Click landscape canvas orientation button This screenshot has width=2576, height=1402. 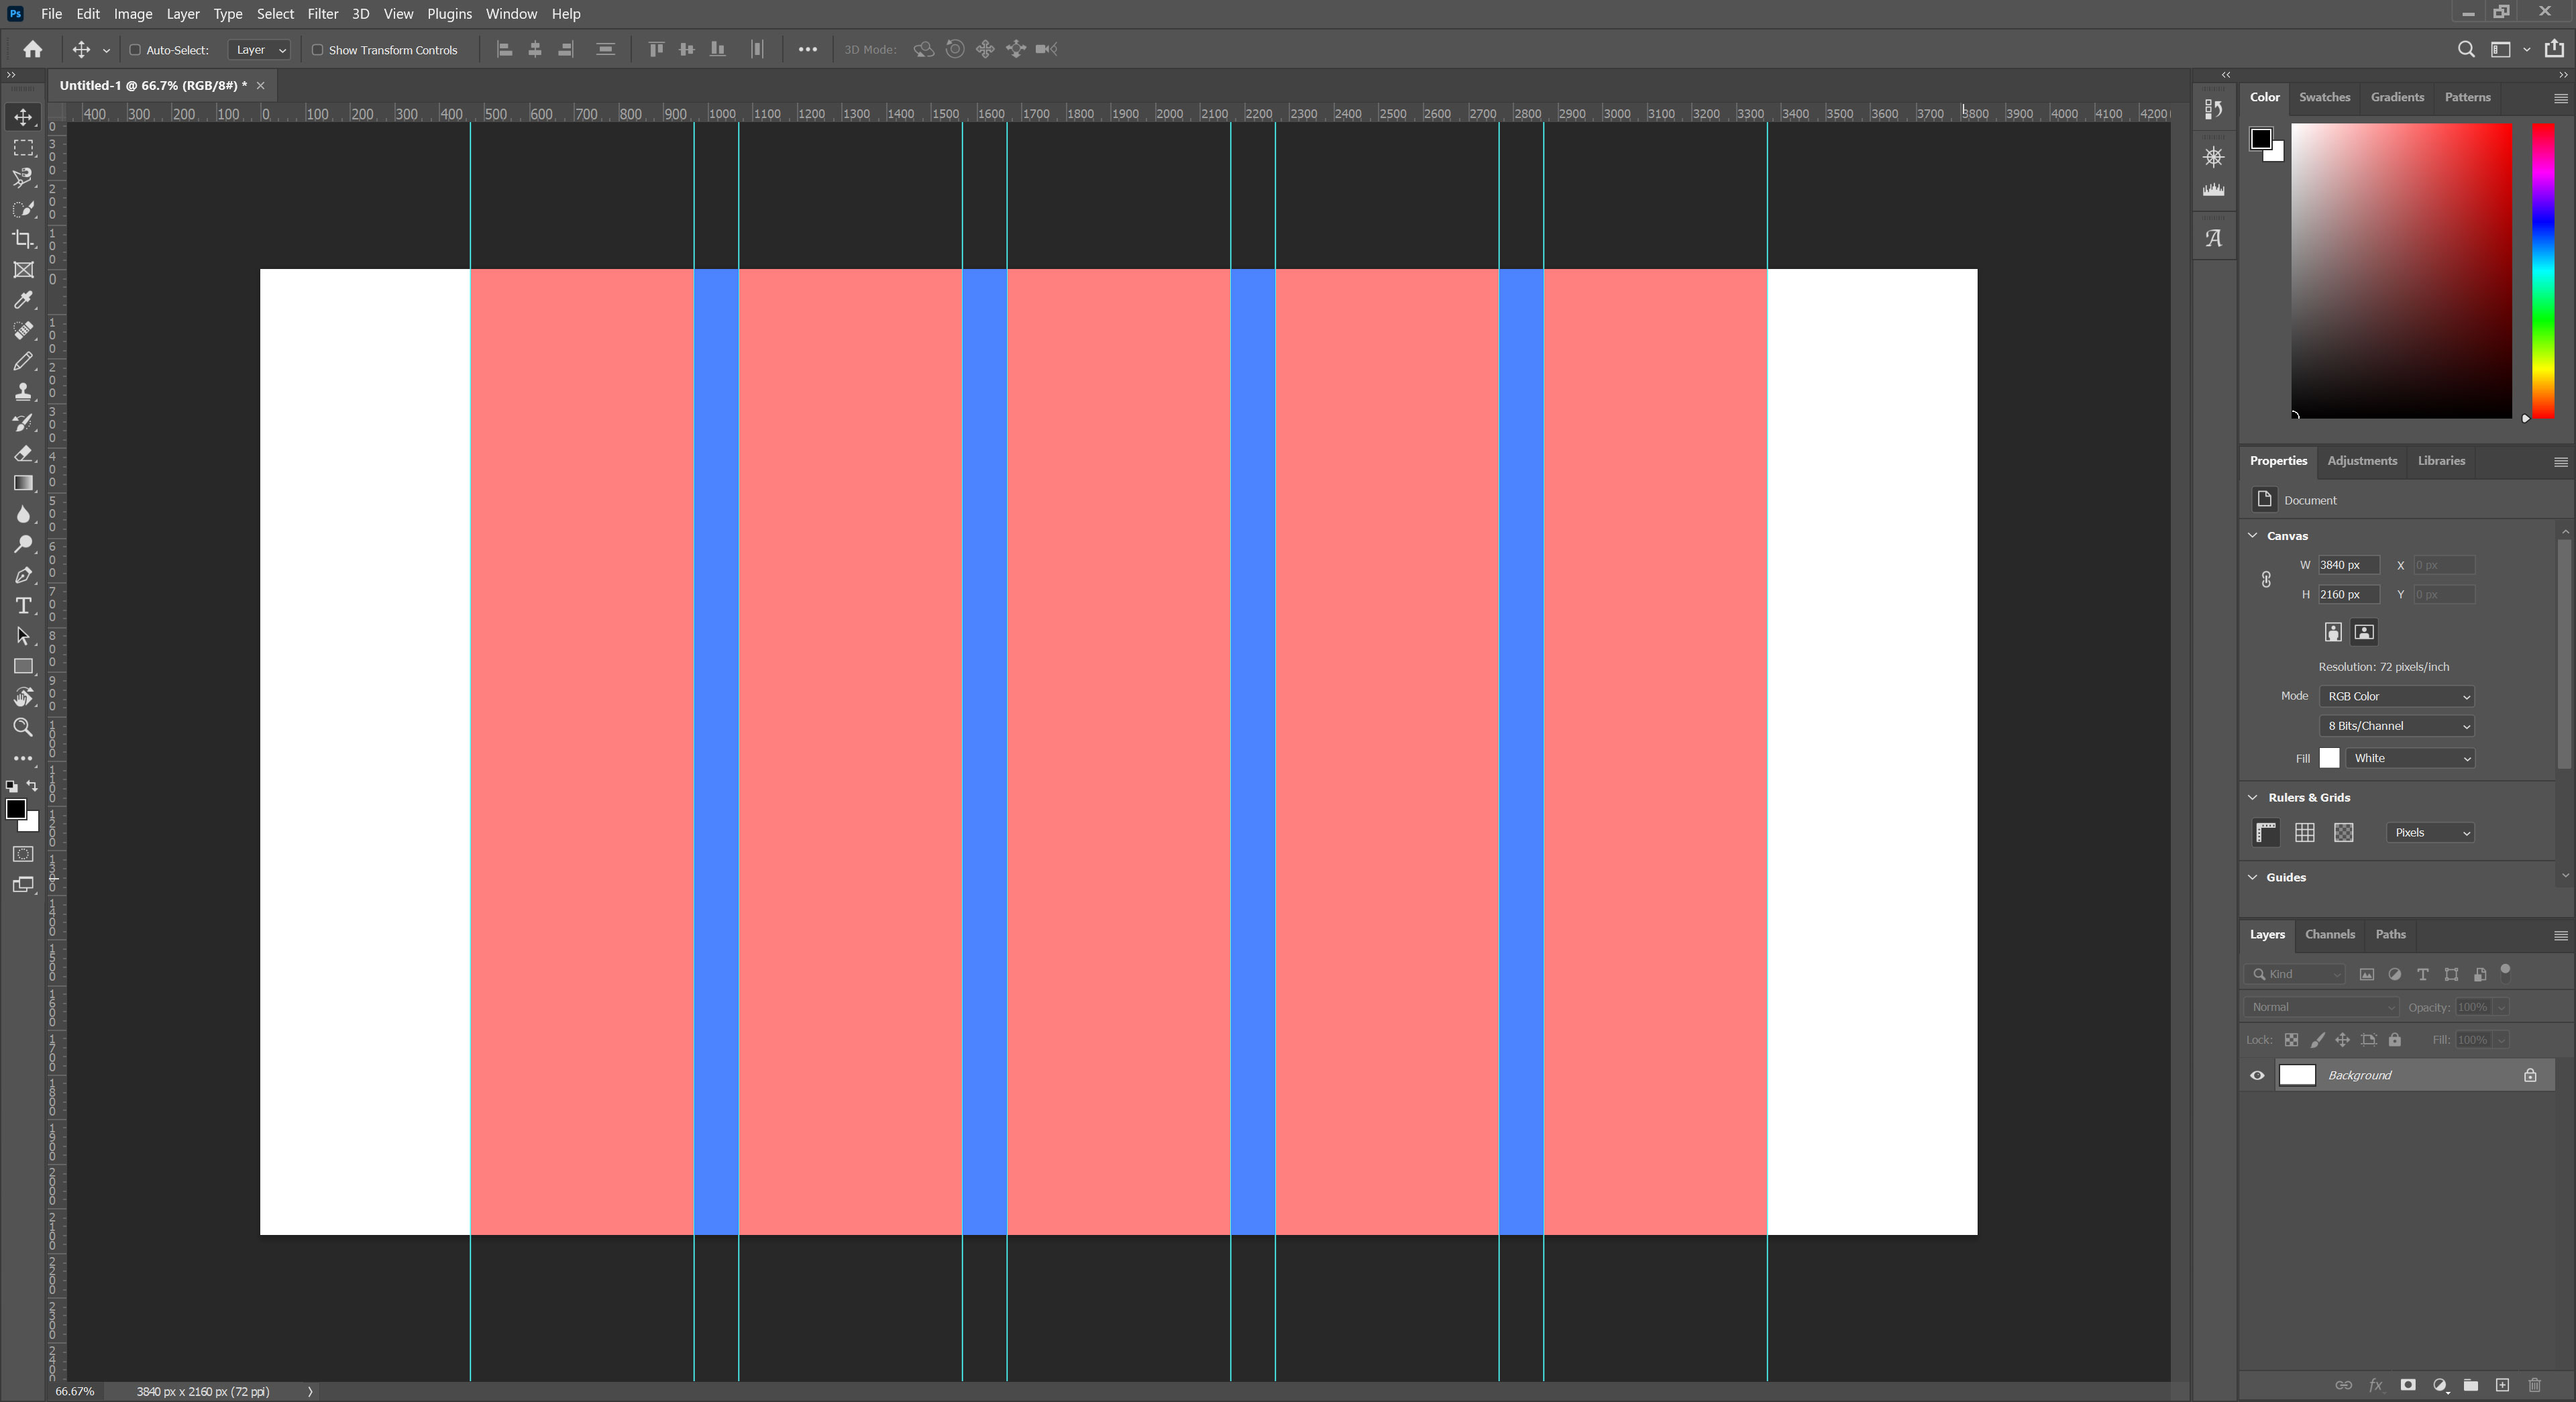click(2364, 632)
